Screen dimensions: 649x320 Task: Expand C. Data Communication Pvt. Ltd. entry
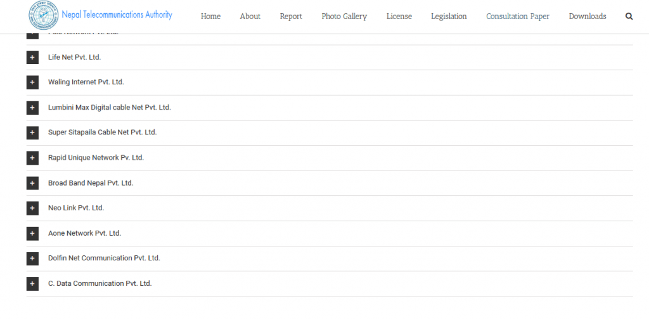(32, 284)
